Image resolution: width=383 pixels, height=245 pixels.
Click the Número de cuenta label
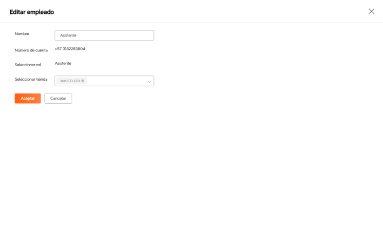point(31,50)
